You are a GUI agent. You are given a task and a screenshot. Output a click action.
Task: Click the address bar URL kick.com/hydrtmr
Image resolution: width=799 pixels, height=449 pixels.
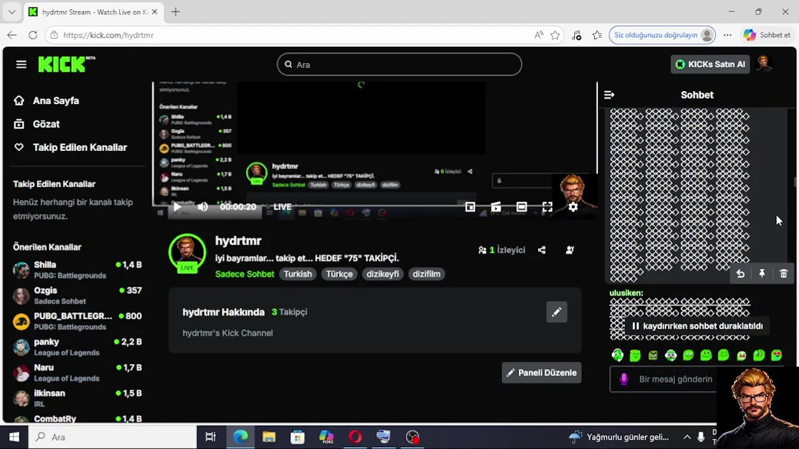[x=109, y=35]
